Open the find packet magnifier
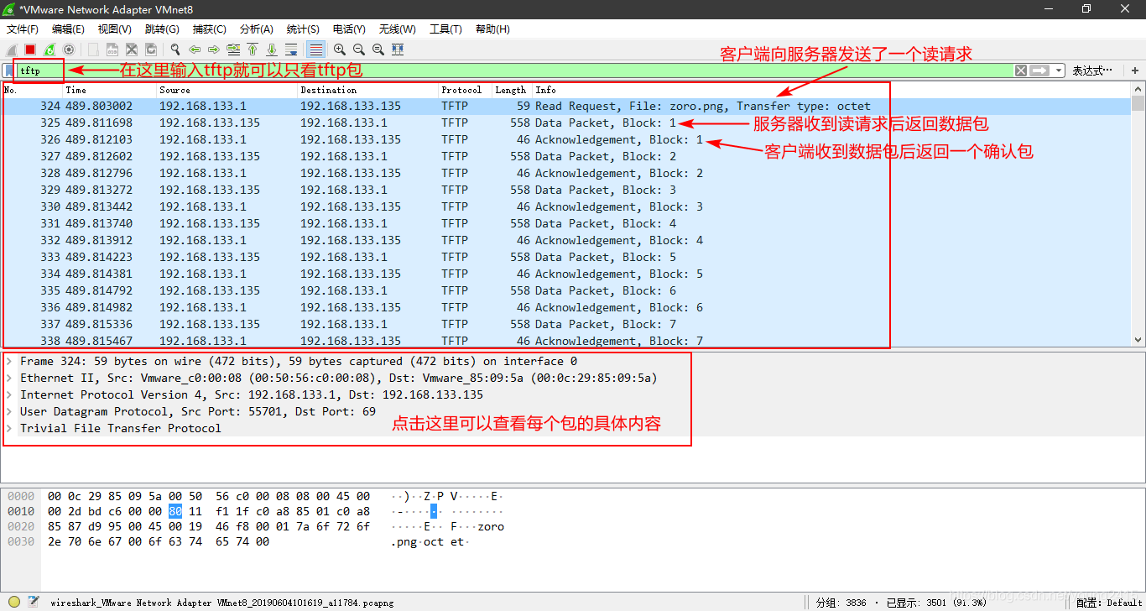 pos(175,50)
